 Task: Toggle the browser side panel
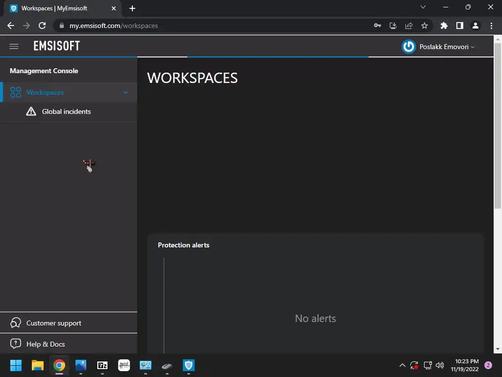pos(460,26)
